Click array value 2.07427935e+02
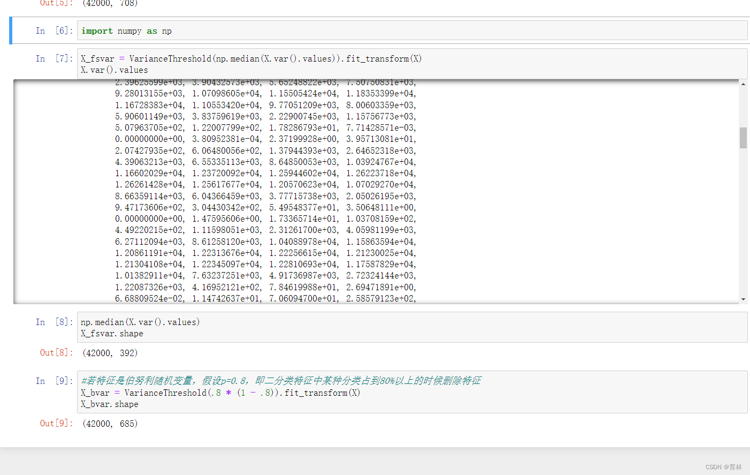750x475 pixels. tap(149, 150)
